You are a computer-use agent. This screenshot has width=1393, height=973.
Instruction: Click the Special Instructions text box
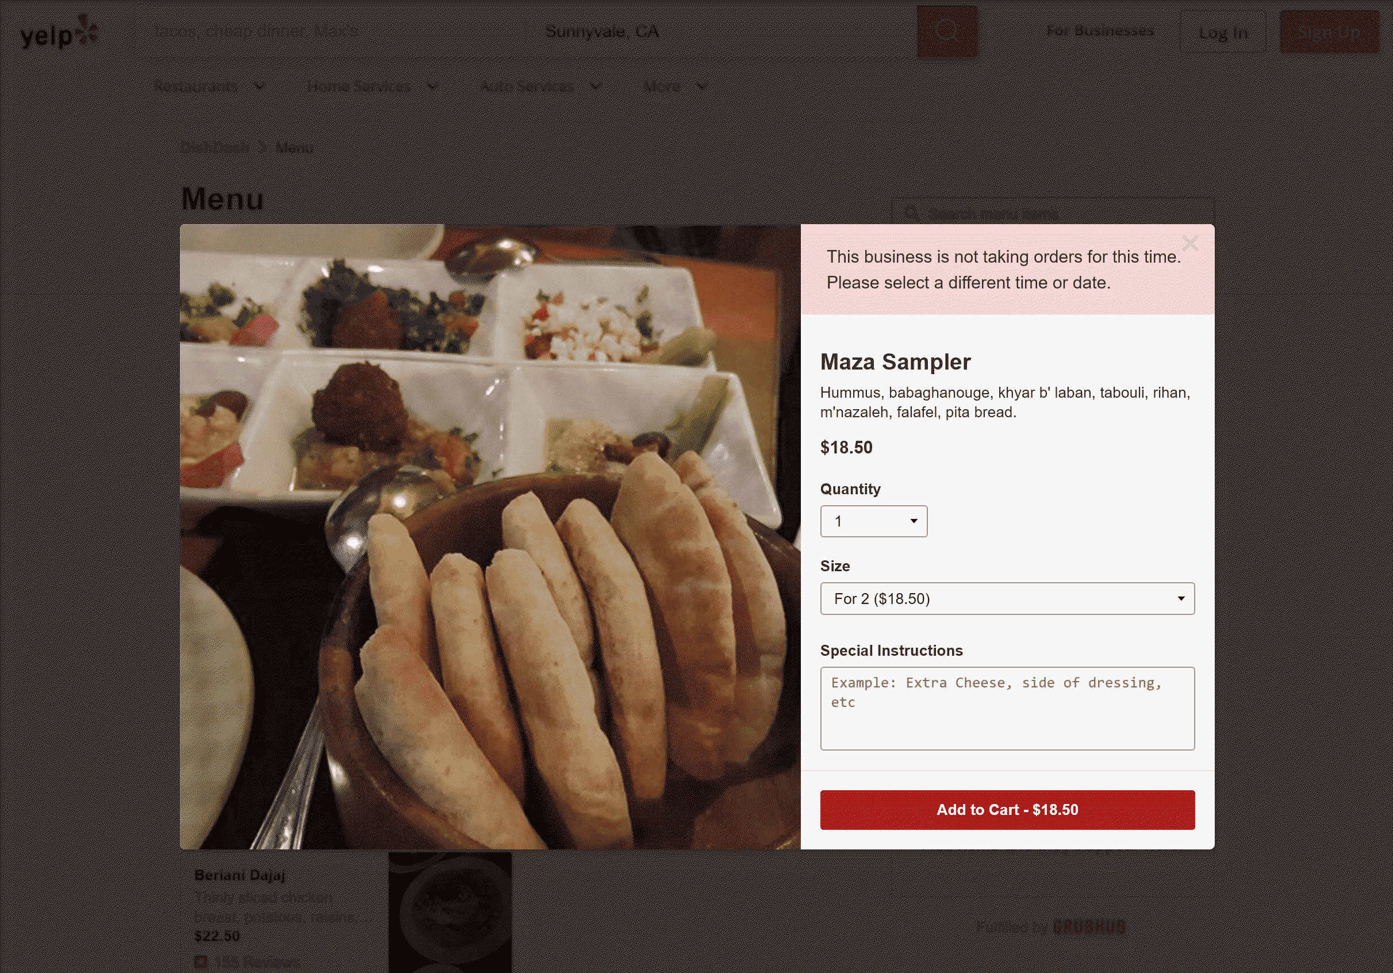point(1007,708)
